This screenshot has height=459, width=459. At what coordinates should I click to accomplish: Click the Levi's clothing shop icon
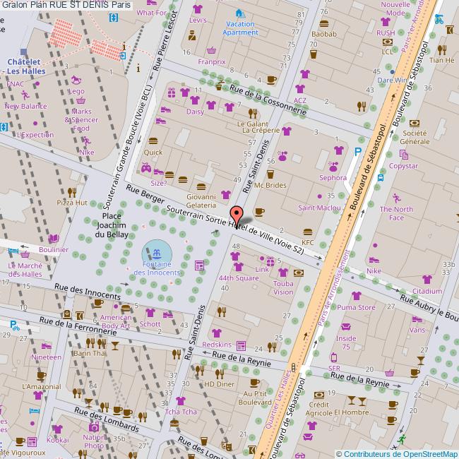(x=197, y=9)
